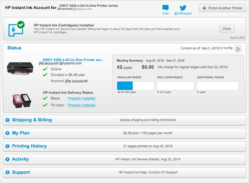Image resolution: width=249 pixels, height=183 pixels.
Task: Click the $0.00 monthly charge amount
Action: tap(148, 67)
